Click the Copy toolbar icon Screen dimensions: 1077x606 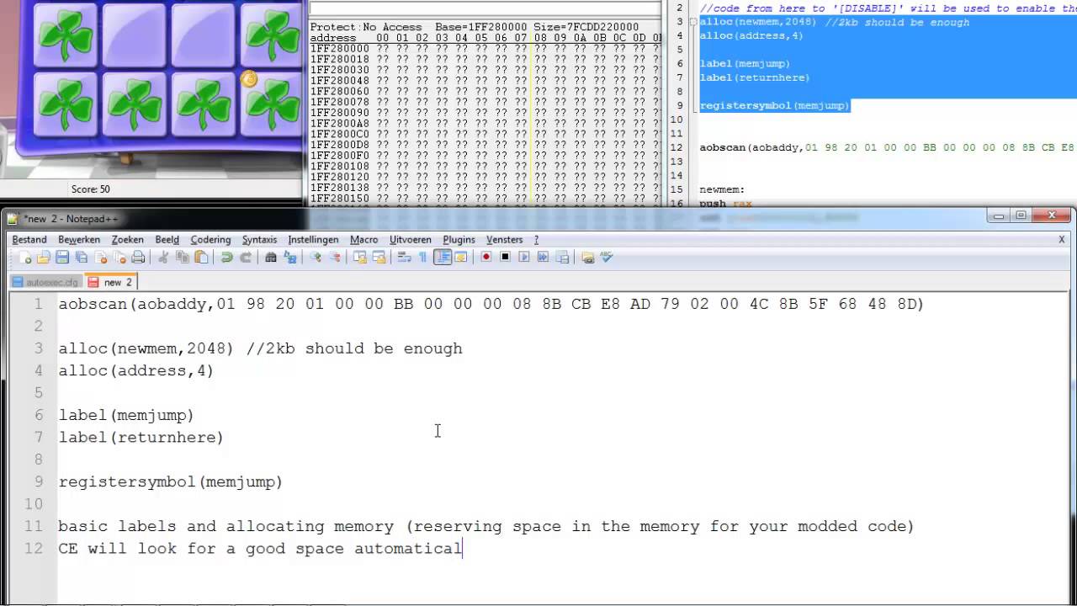(x=183, y=257)
